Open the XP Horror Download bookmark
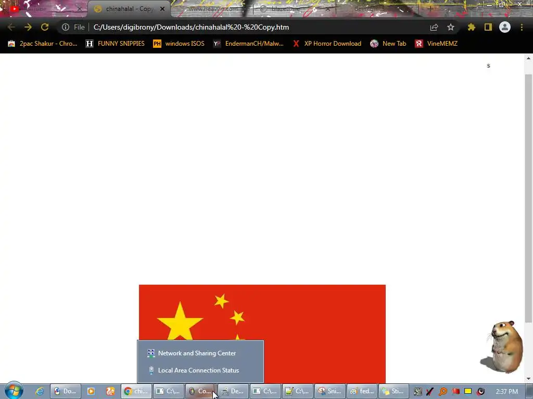This screenshot has height=399, width=533. (x=327, y=44)
